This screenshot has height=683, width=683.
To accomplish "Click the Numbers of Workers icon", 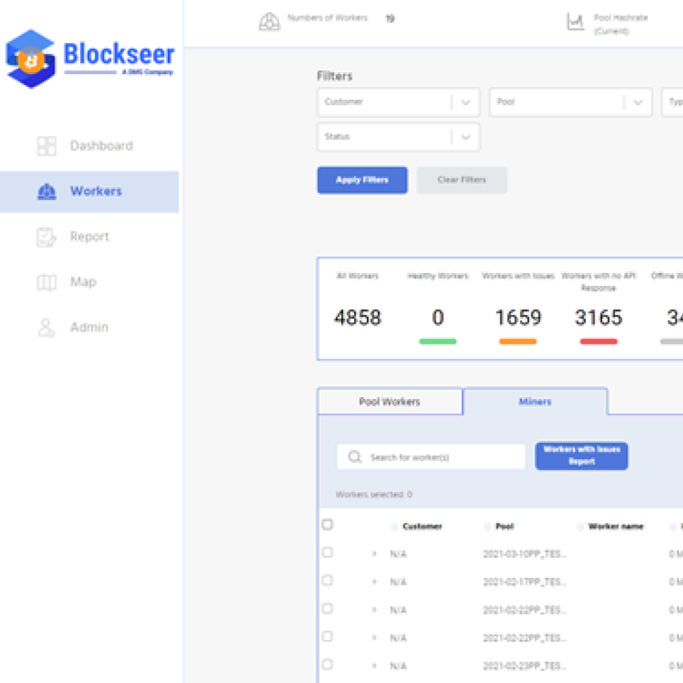I will (270, 22).
